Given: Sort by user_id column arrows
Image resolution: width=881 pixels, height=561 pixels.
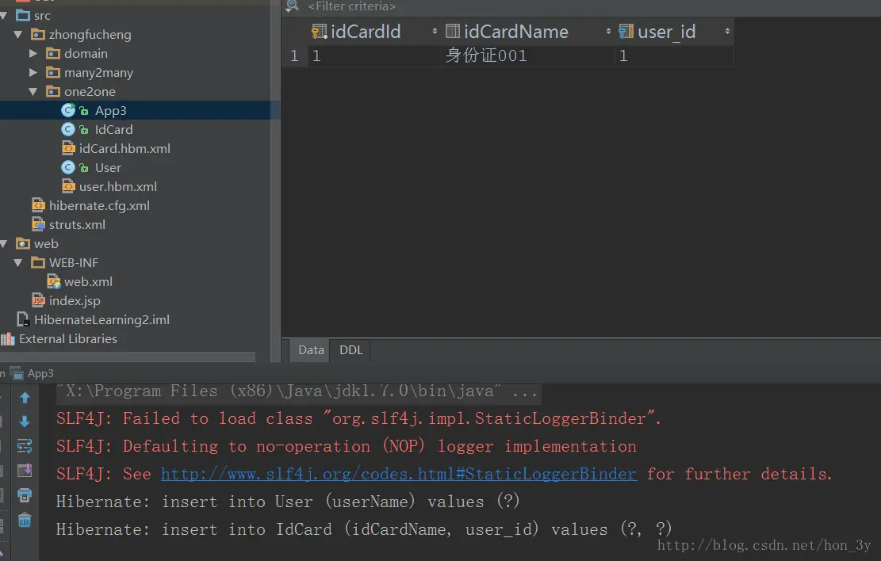Looking at the screenshot, I should (x=727, y=32).
